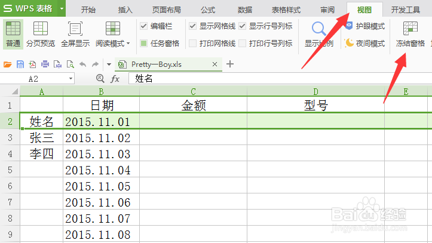Select row 5 header
432x243 pixels.
tap(10, 170)
